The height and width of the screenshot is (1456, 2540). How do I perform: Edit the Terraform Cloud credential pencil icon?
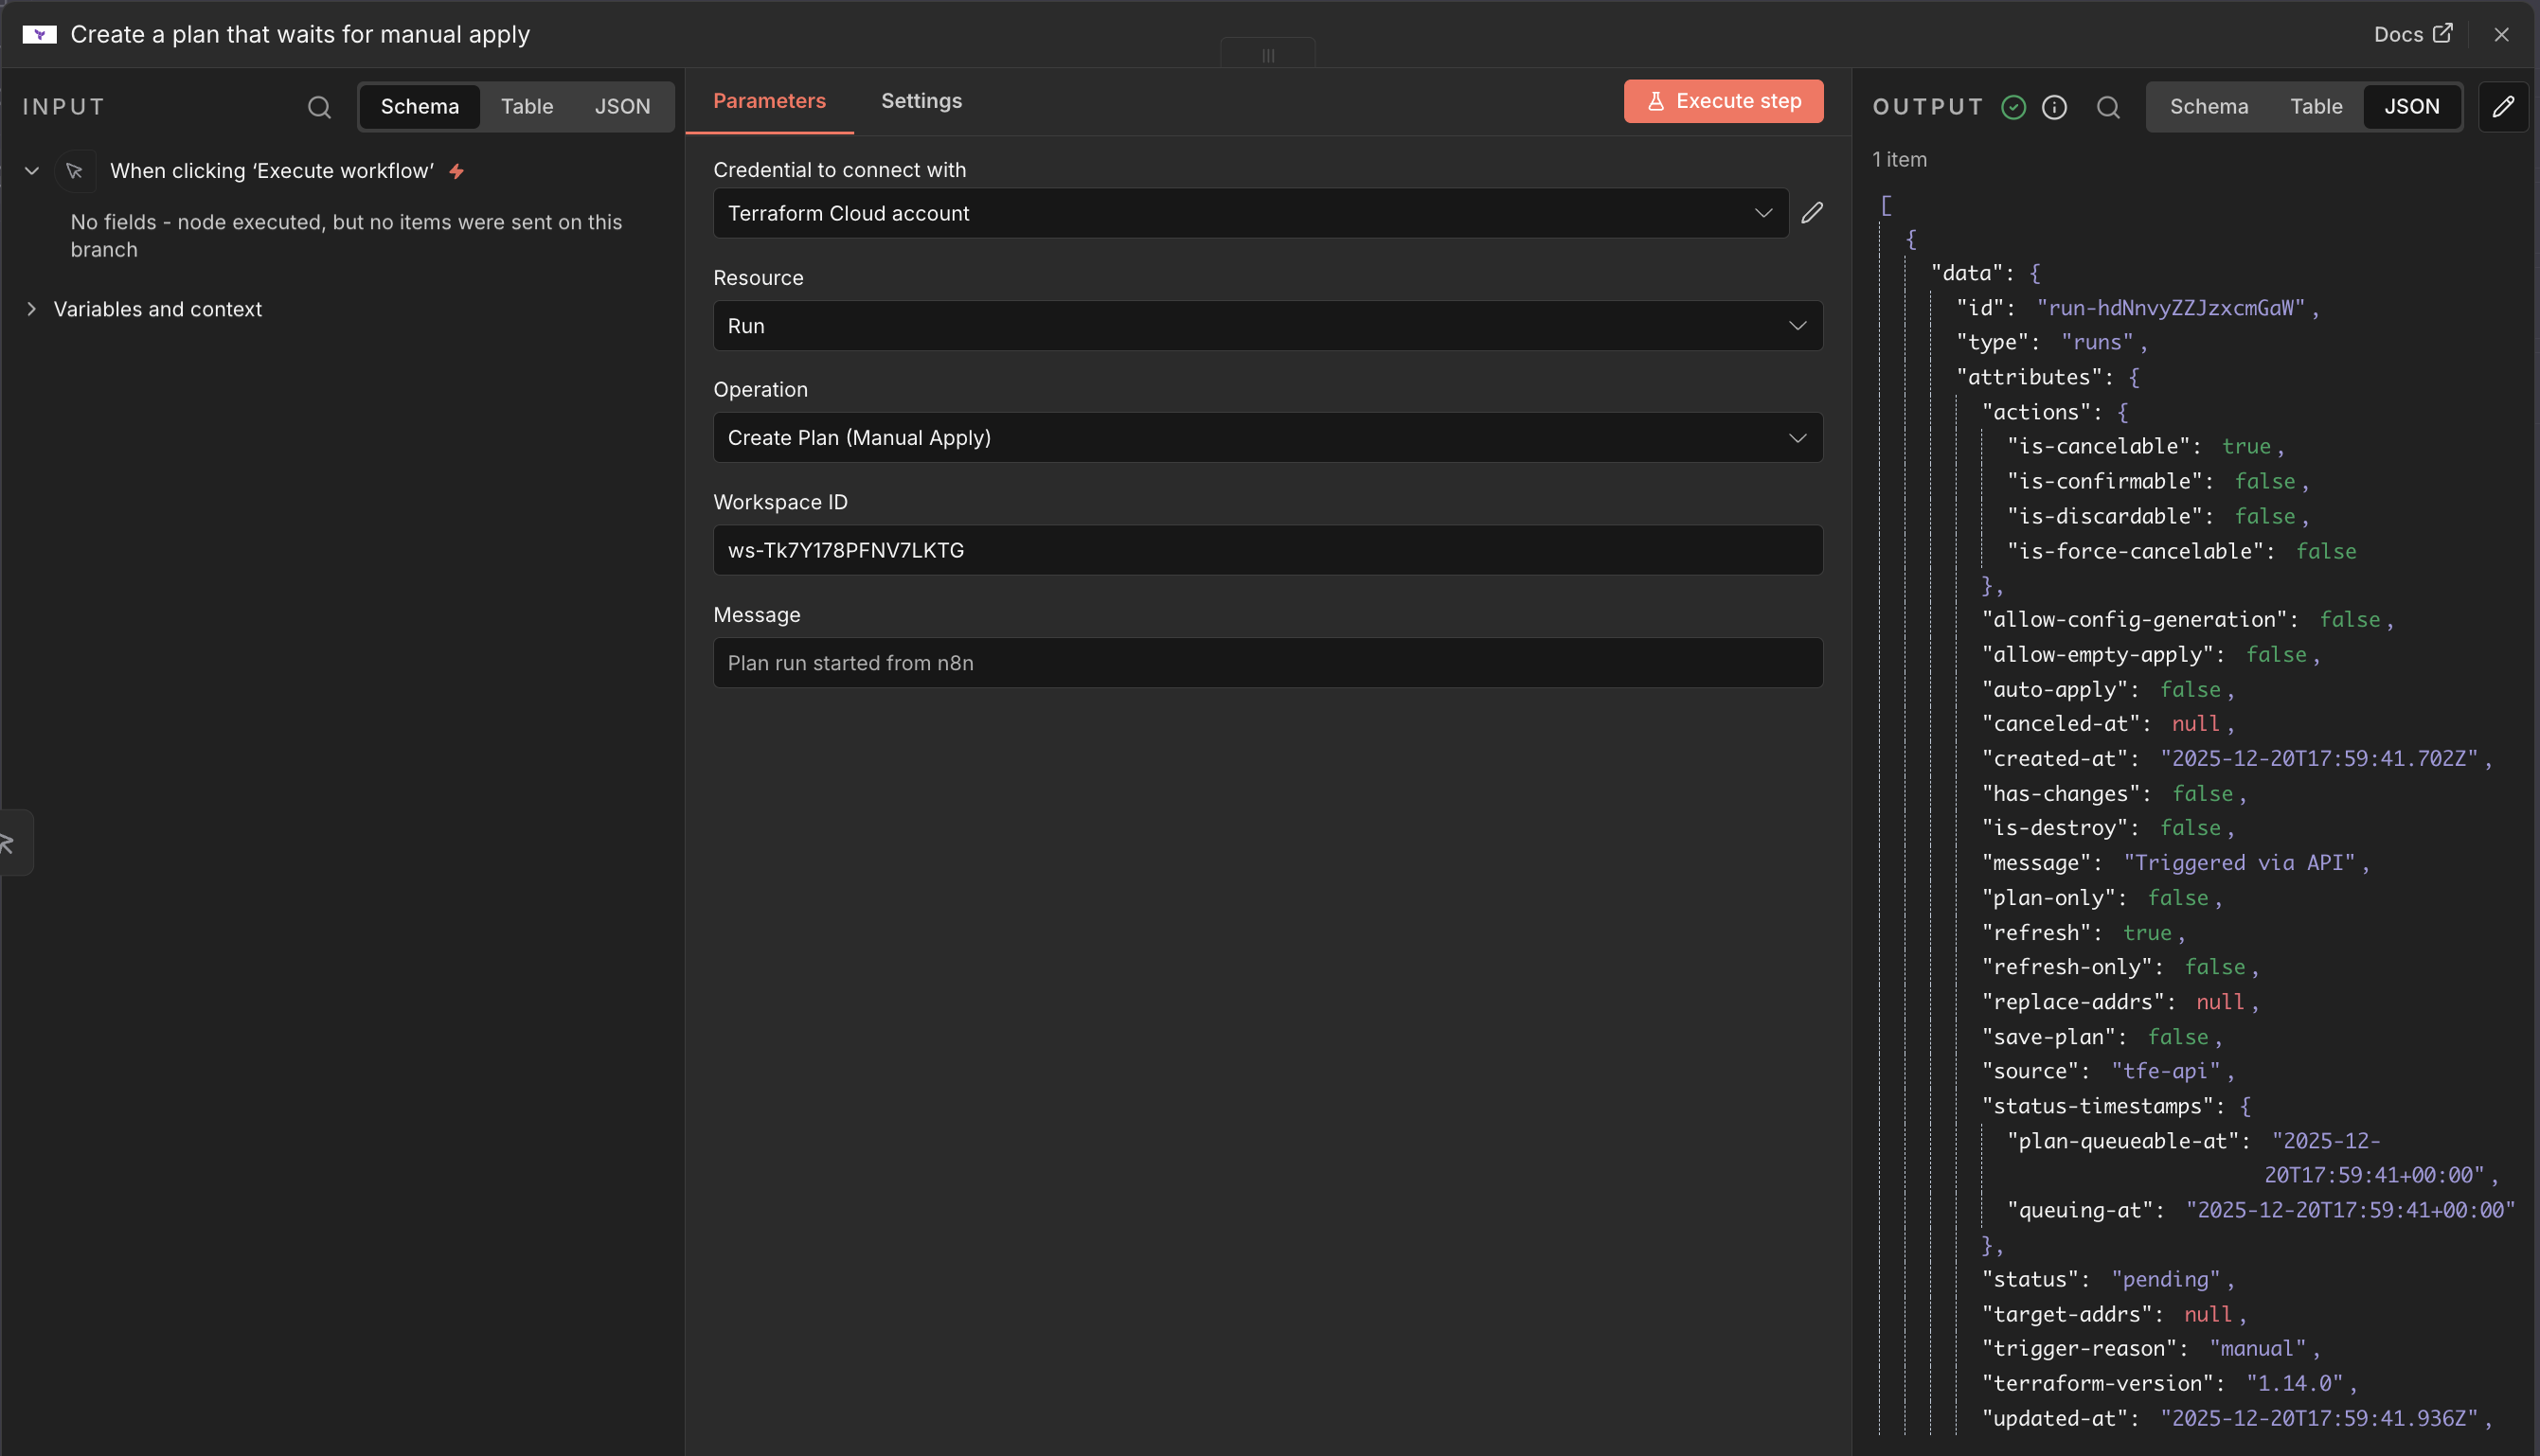(x=1812, y=213)
